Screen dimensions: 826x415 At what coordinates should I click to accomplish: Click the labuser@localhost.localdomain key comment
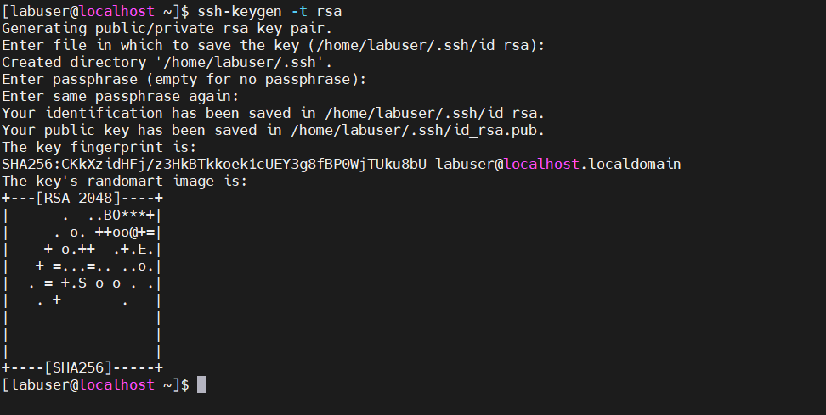(557, 164)
